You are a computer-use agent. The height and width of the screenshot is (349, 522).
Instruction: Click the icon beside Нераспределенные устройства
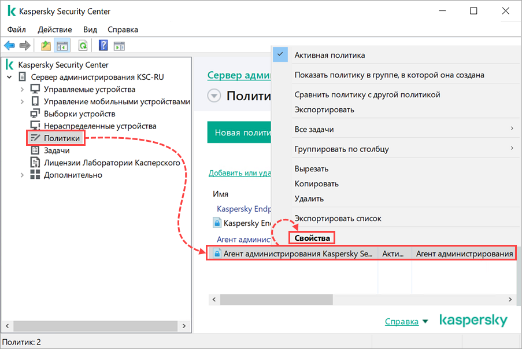[35, 126]
